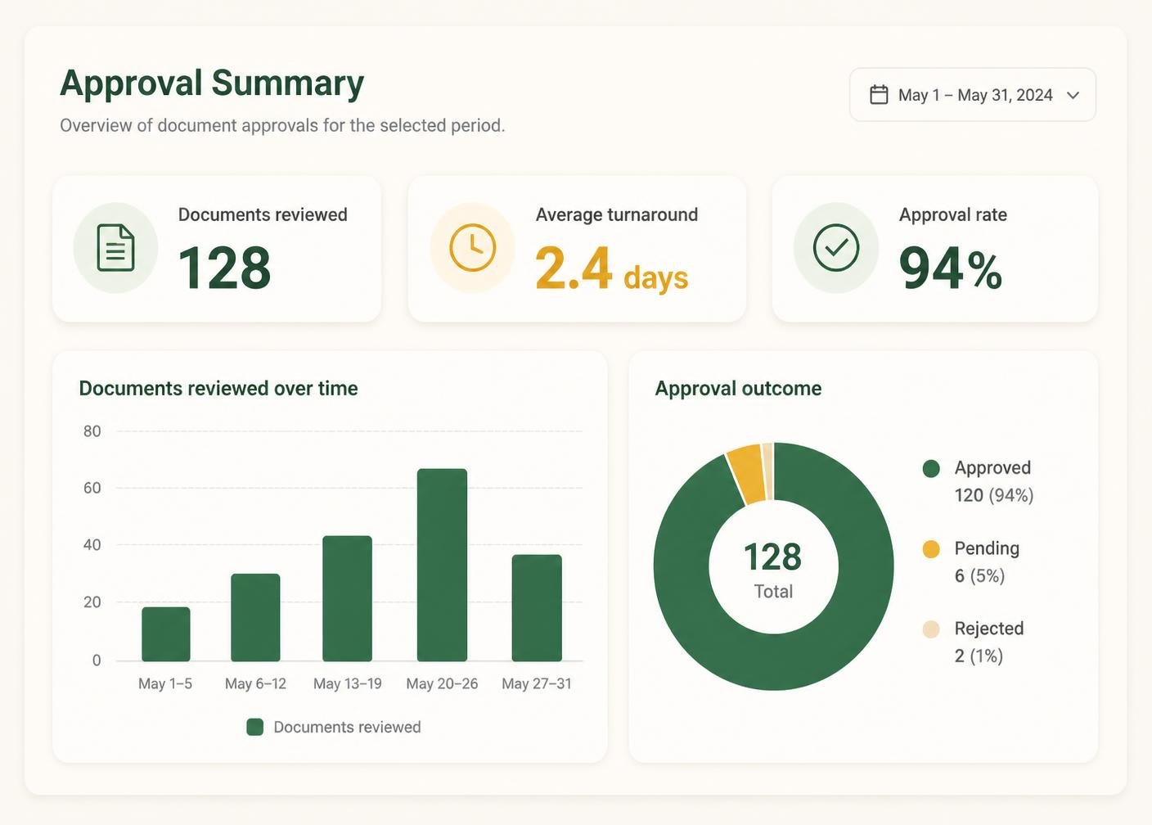The width and height of the screenshot is (1152, 825).
Task: Click the Pending legend label
Action: [987, 548]
